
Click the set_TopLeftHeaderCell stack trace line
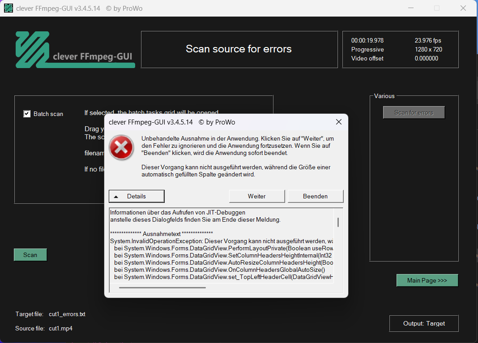point(224,277)
